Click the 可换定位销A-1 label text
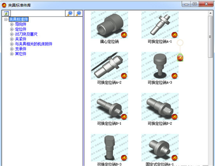 point(160,41)
